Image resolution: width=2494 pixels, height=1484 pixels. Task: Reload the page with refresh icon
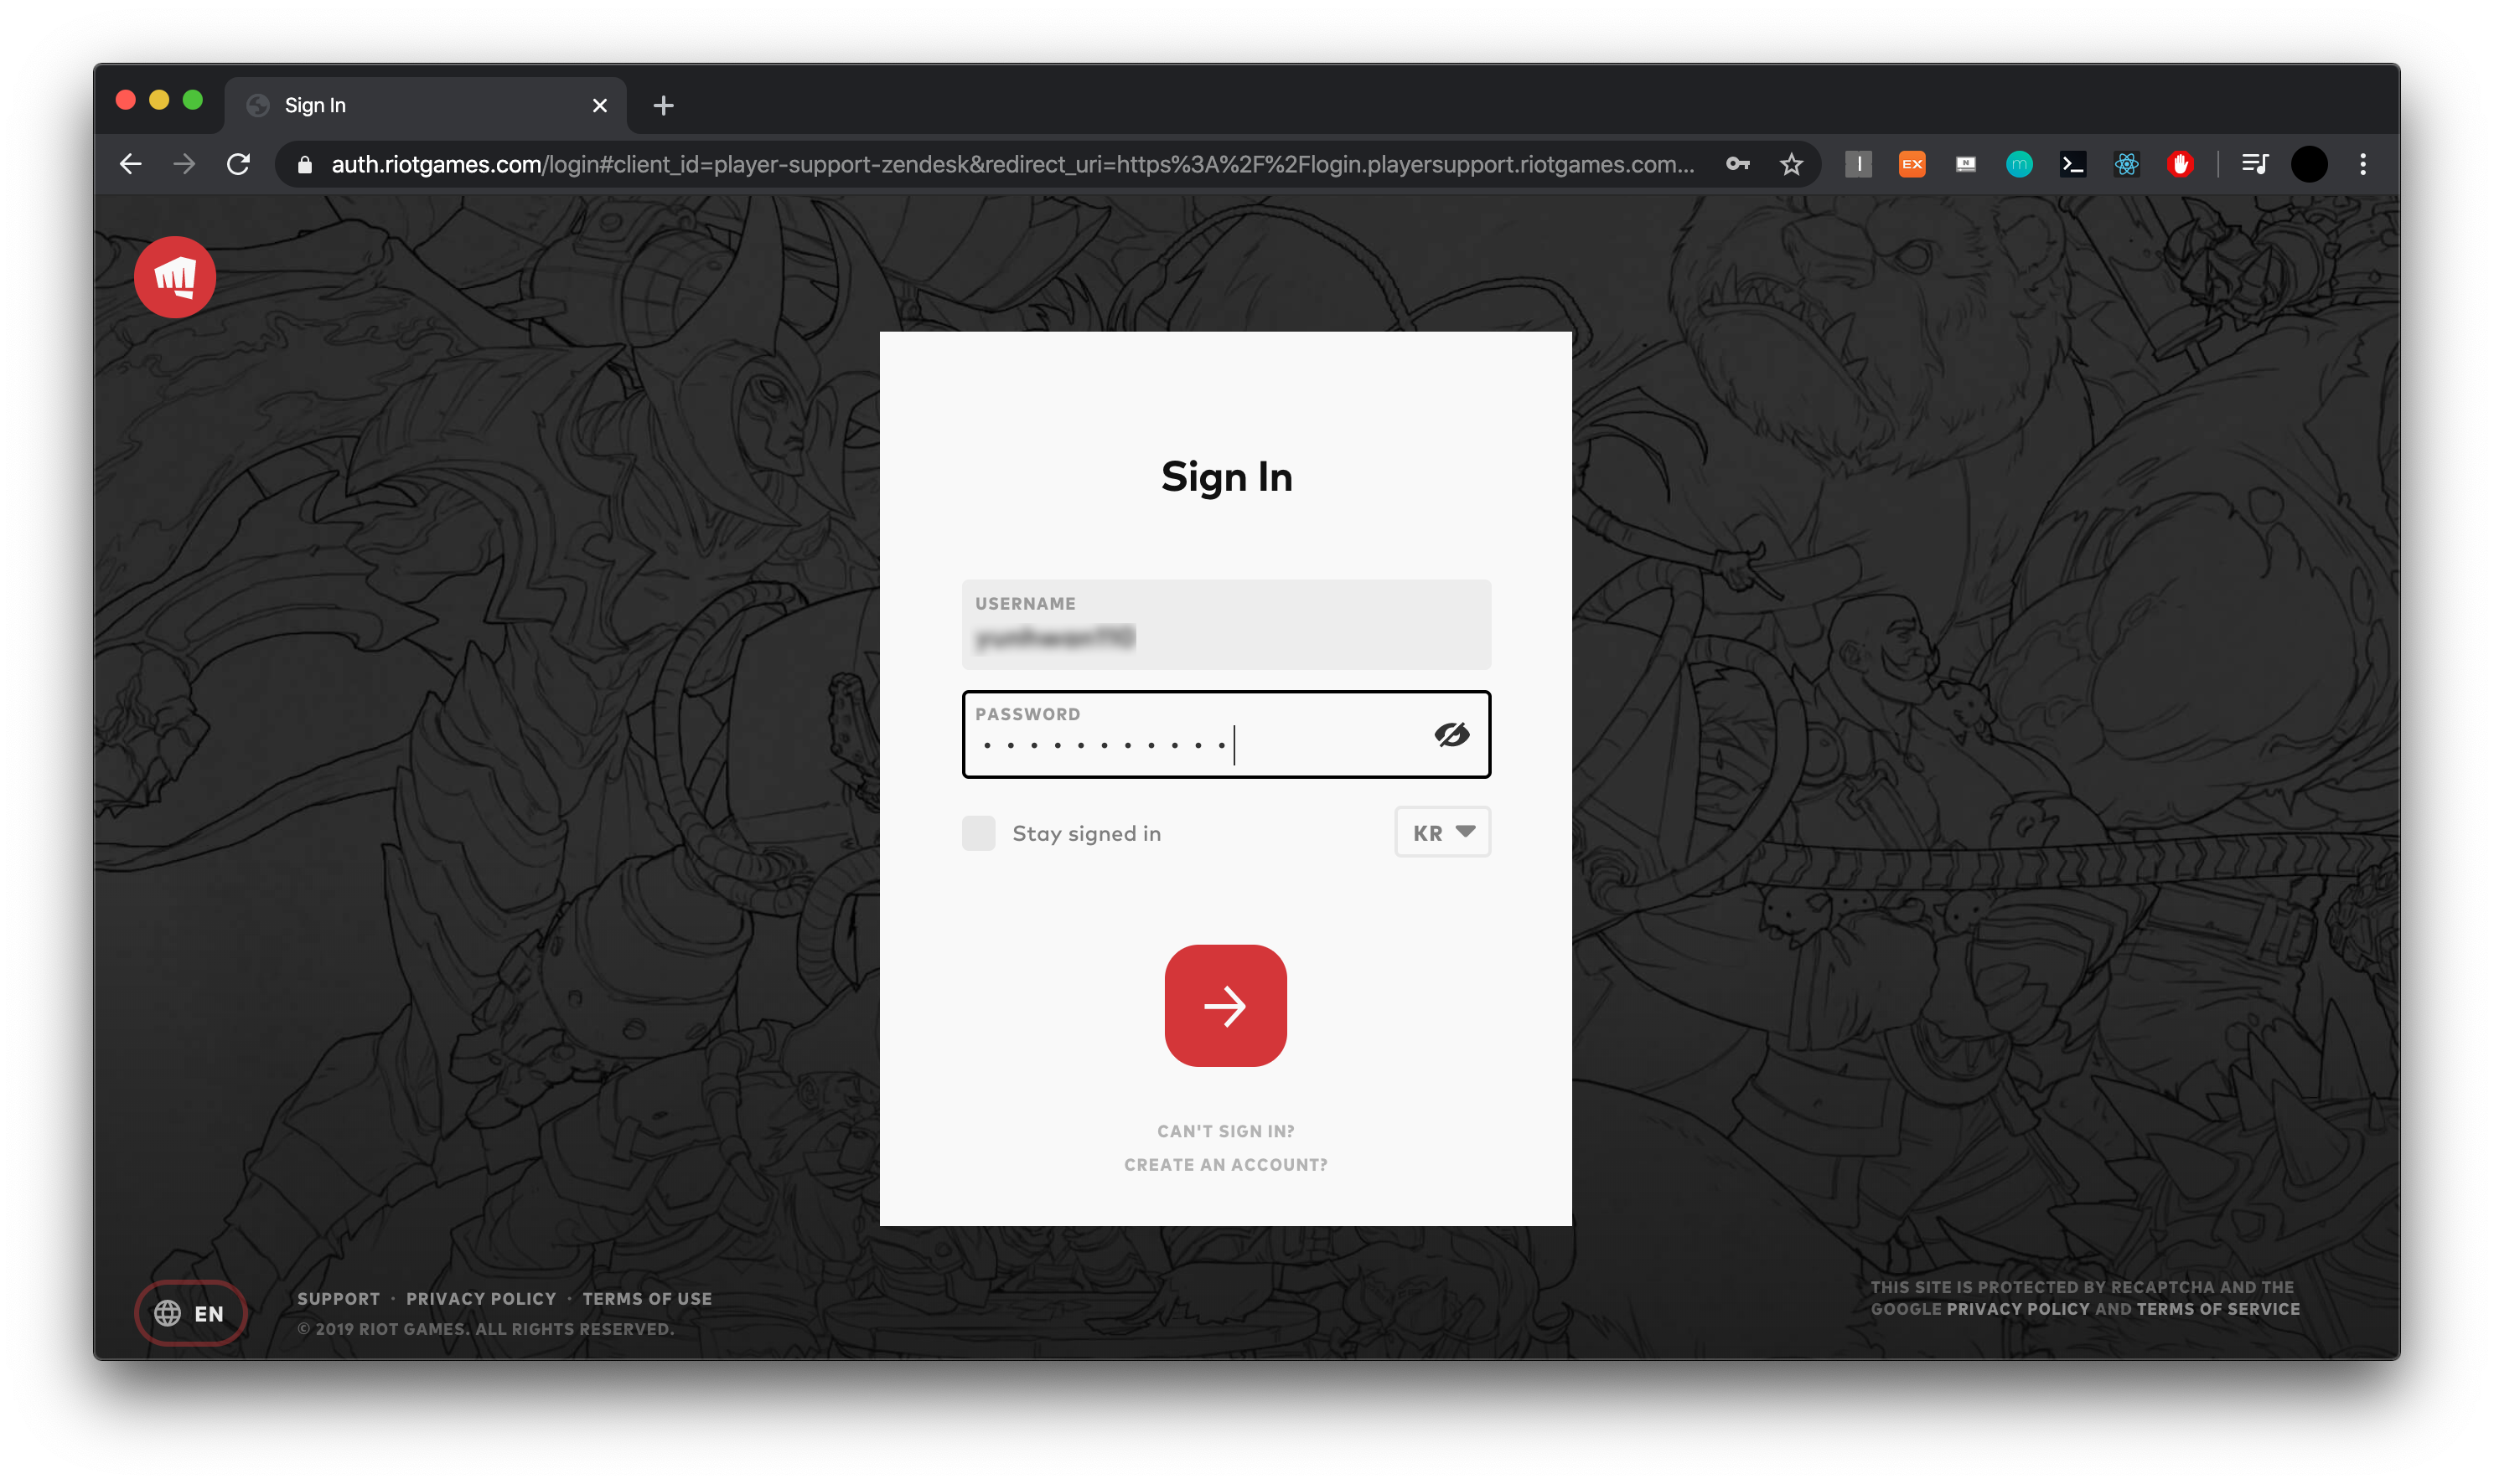pyautogui.click(x=238, y=164)
